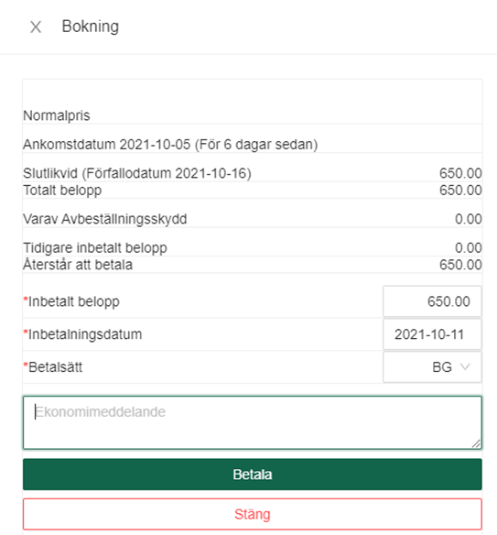Click the Återstår att betala amount

460,265
